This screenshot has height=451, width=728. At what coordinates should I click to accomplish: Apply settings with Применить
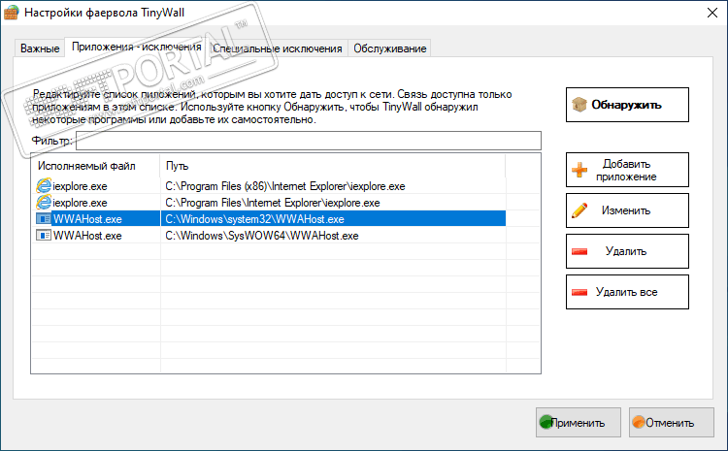579,422
